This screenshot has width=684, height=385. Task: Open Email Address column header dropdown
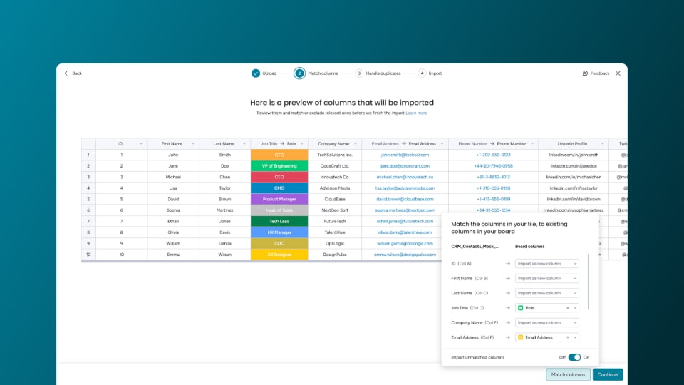442,143
